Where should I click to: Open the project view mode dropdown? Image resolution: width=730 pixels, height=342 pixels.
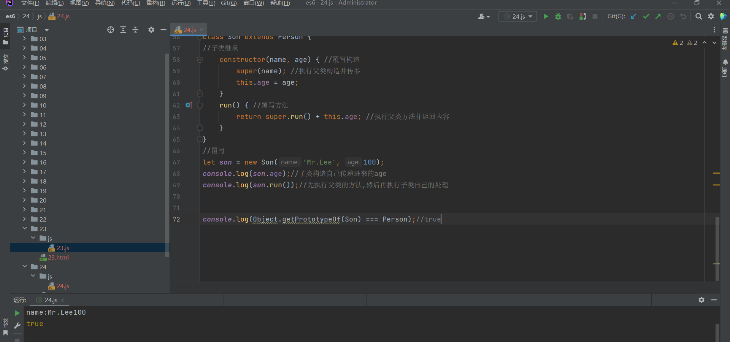coord(47,30)
